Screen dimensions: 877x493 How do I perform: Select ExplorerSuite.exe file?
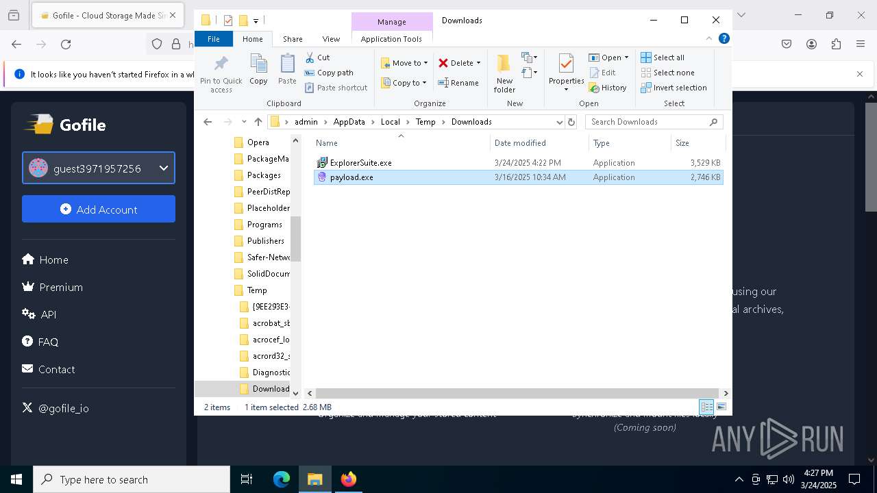518,163
